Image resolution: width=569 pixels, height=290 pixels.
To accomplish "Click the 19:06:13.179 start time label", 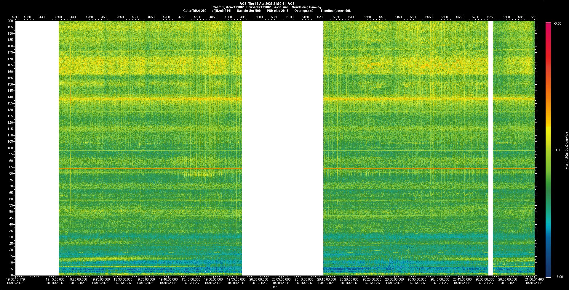I will (x=16, y=279).
